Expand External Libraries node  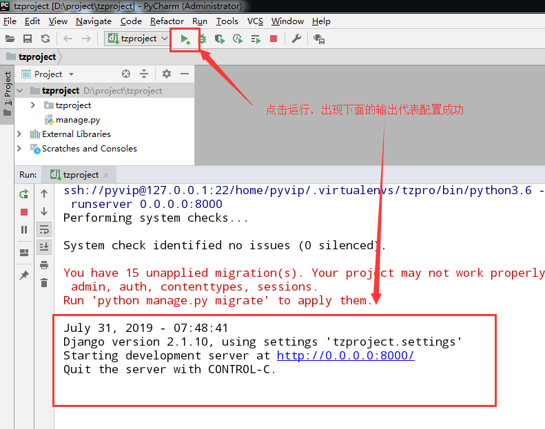(19, 134)
